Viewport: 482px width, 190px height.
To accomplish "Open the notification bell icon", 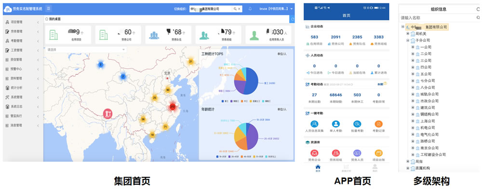I will (250, 9).
